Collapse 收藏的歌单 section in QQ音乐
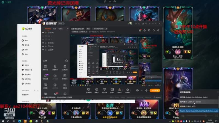The image size is (219, 123). point(38,101)
